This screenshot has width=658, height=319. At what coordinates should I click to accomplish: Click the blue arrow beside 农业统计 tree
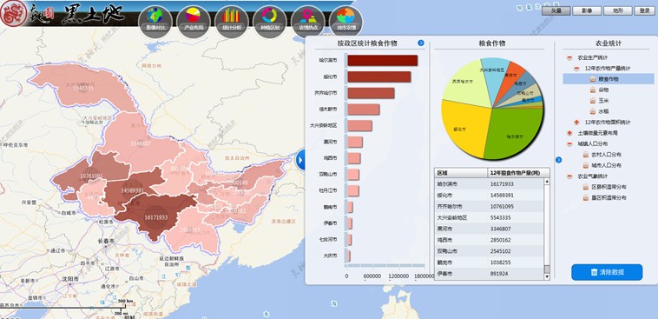[x=558, y=160]
